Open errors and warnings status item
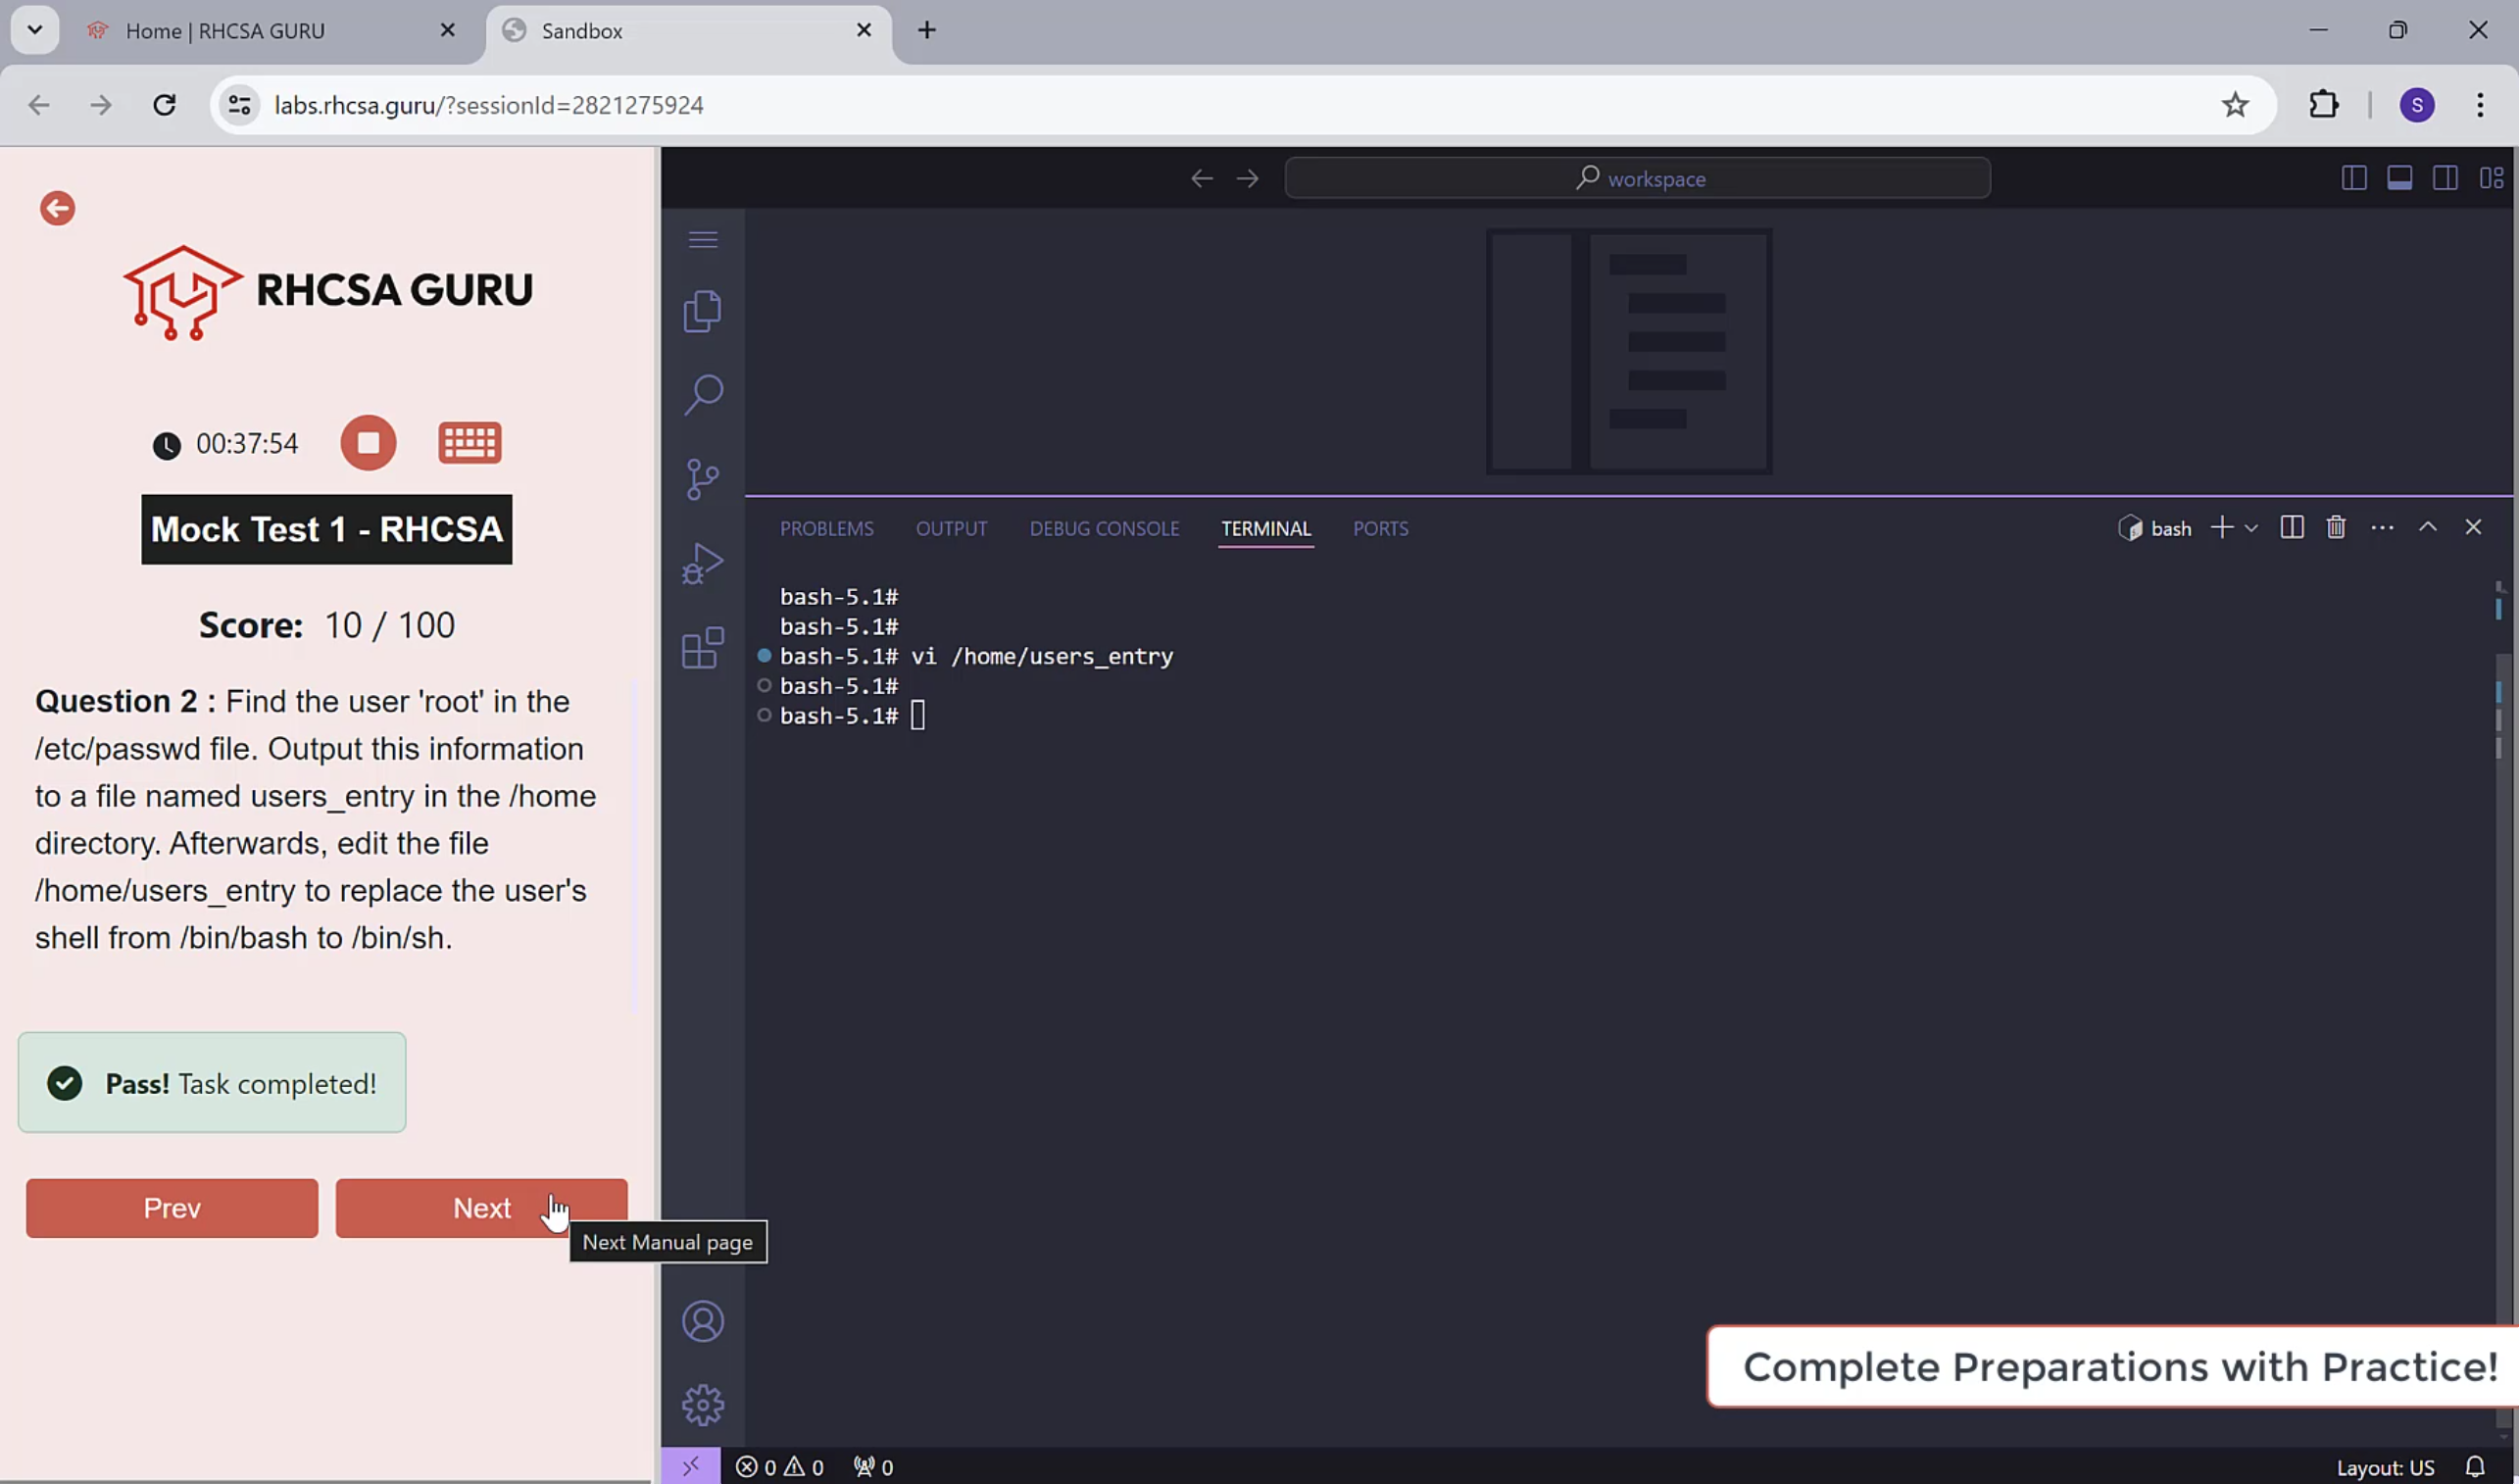Screen dimensions: 2519x1484 coord(779,1467)
